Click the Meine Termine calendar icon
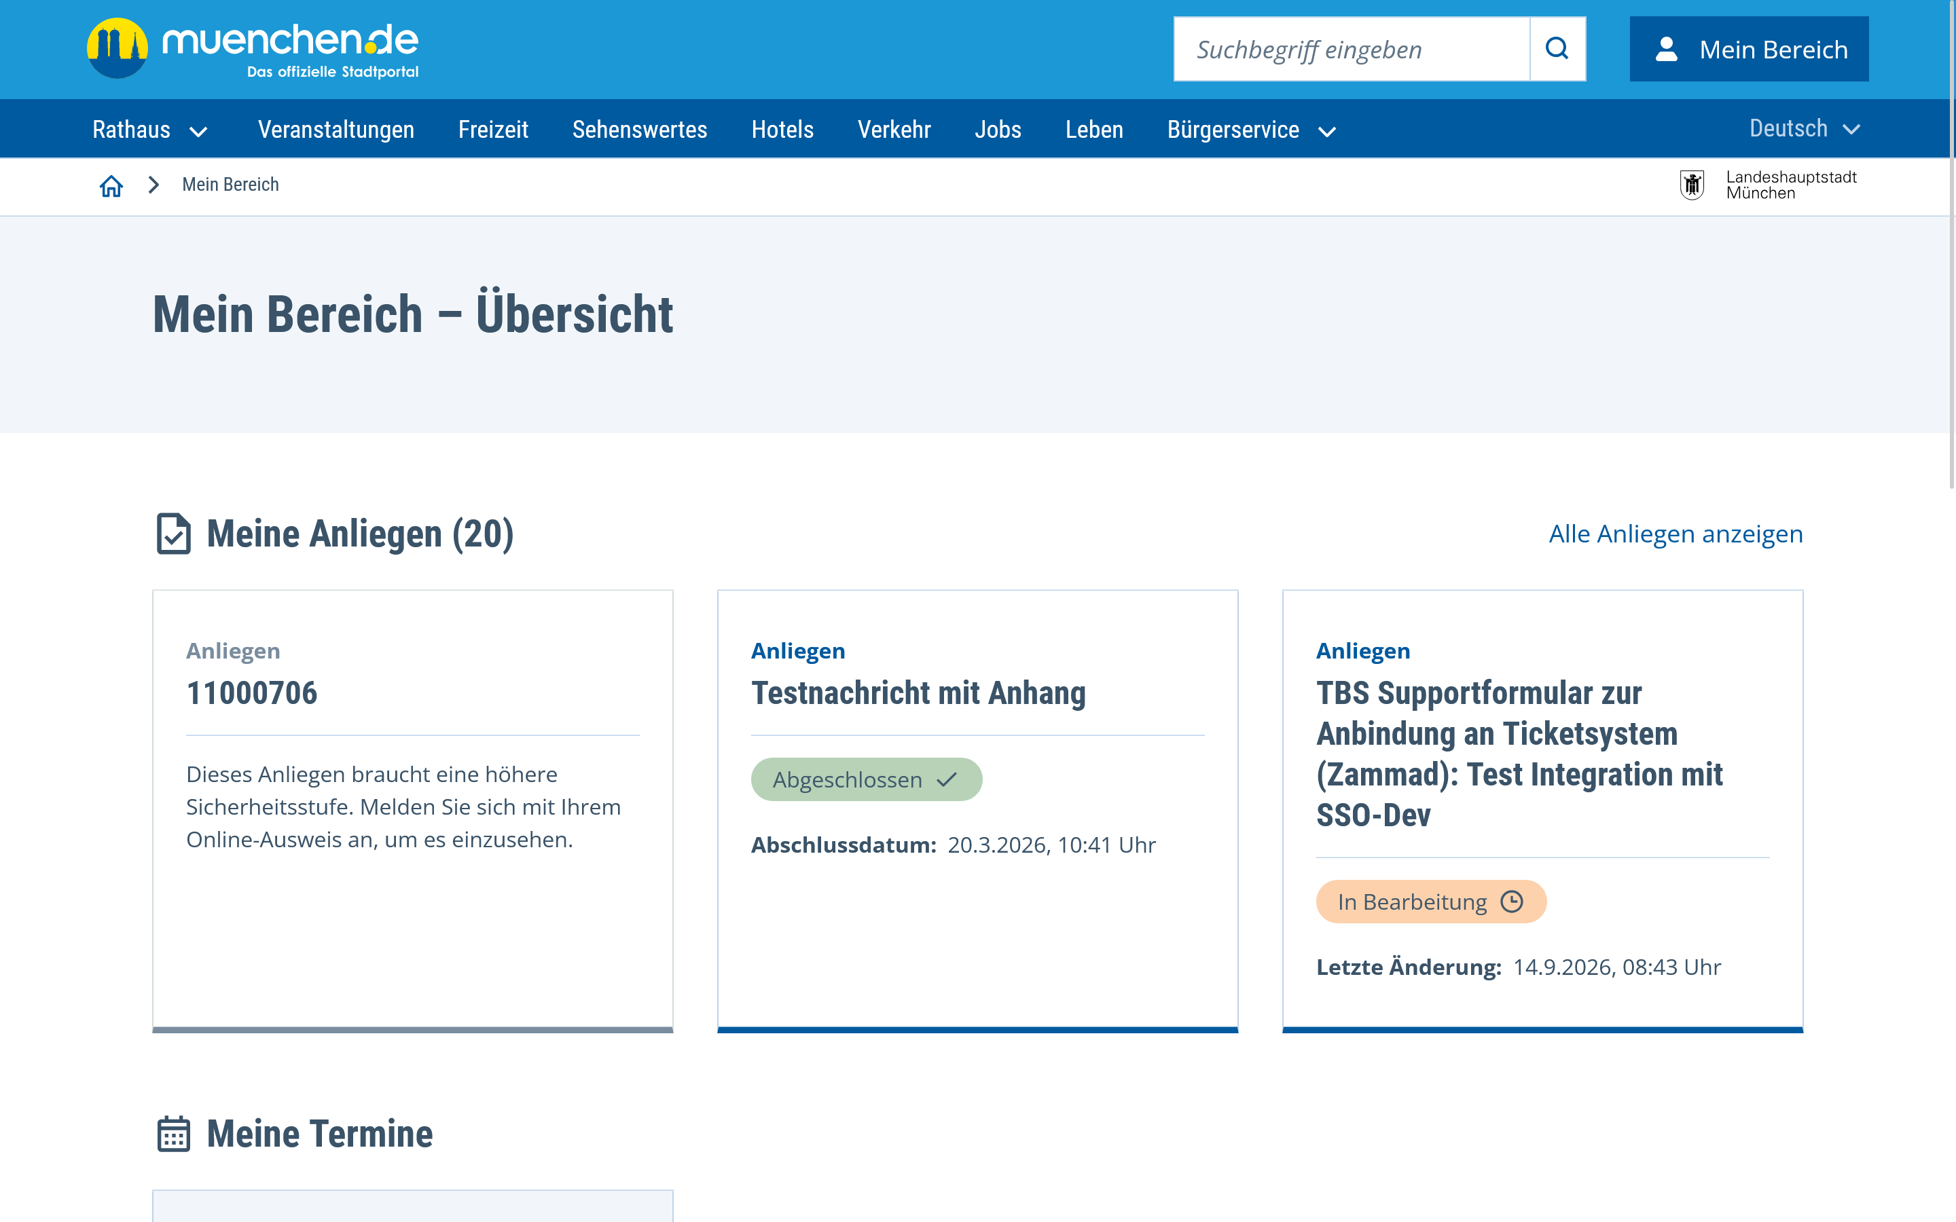The width and height of the screenshot is (1956, 1222). point(173,1134)
